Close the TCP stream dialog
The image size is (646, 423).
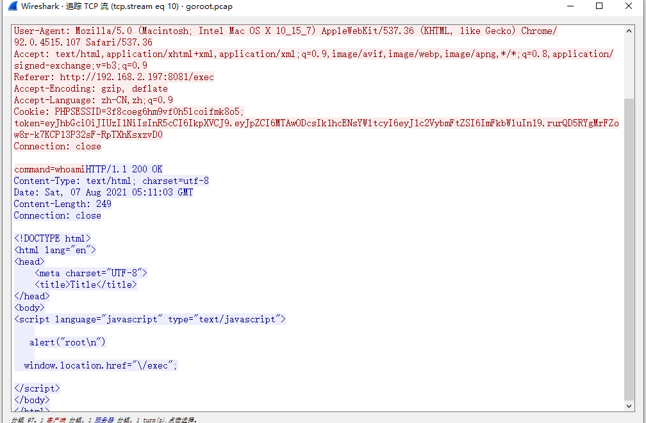(629, 6)
